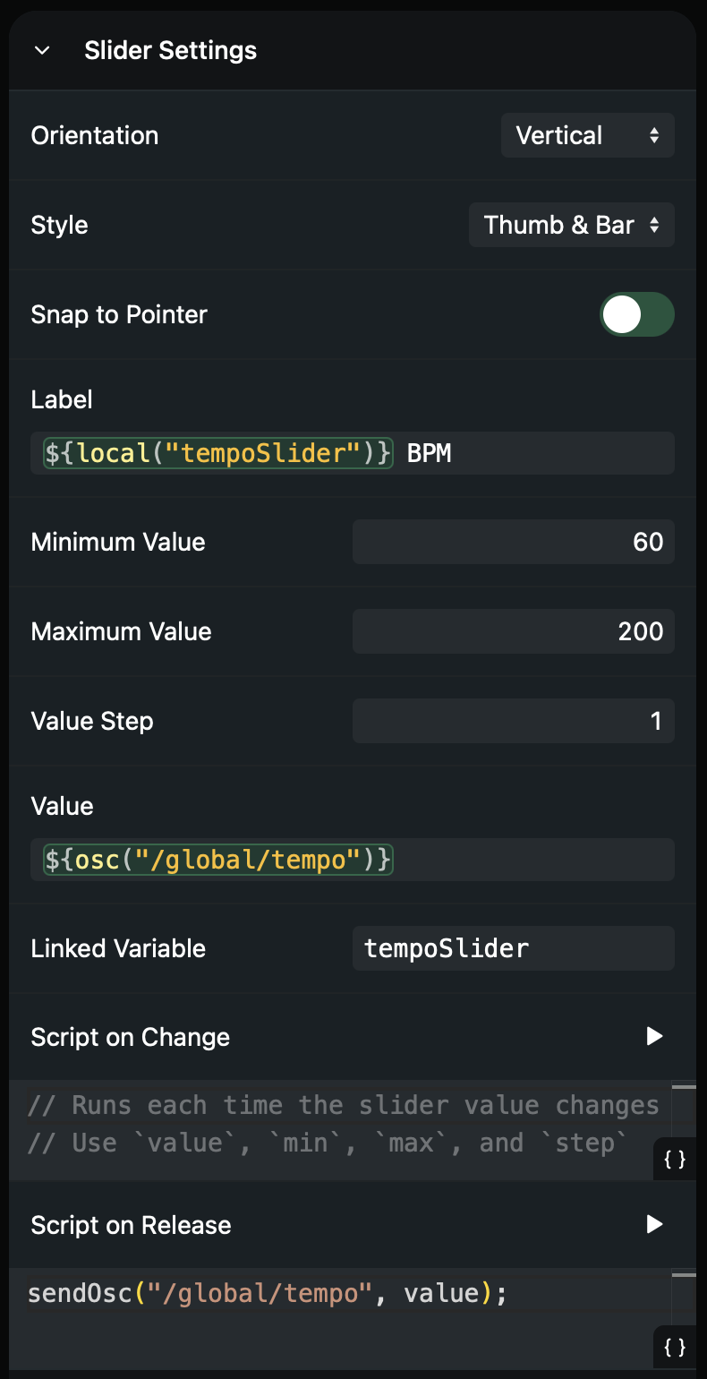The height and width of the screenshot is (1379, 707).
Task: Click the triangle icon beside Script on Release
Action: click(654, 1224)
